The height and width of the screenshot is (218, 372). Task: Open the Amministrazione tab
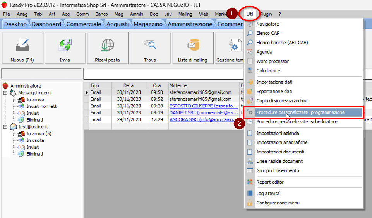click(190, 24)
